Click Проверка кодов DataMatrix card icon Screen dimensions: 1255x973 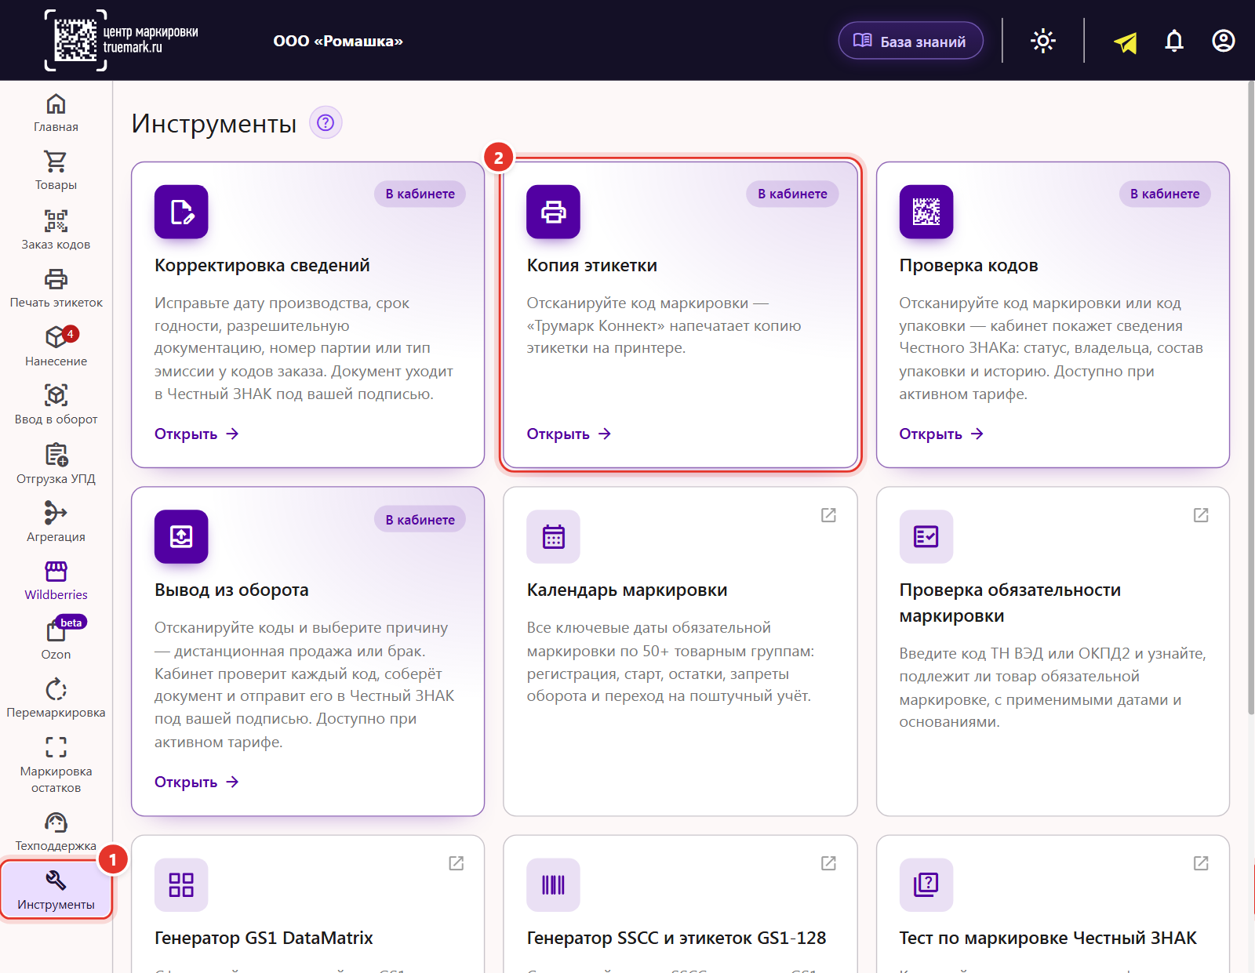(926, 212)
